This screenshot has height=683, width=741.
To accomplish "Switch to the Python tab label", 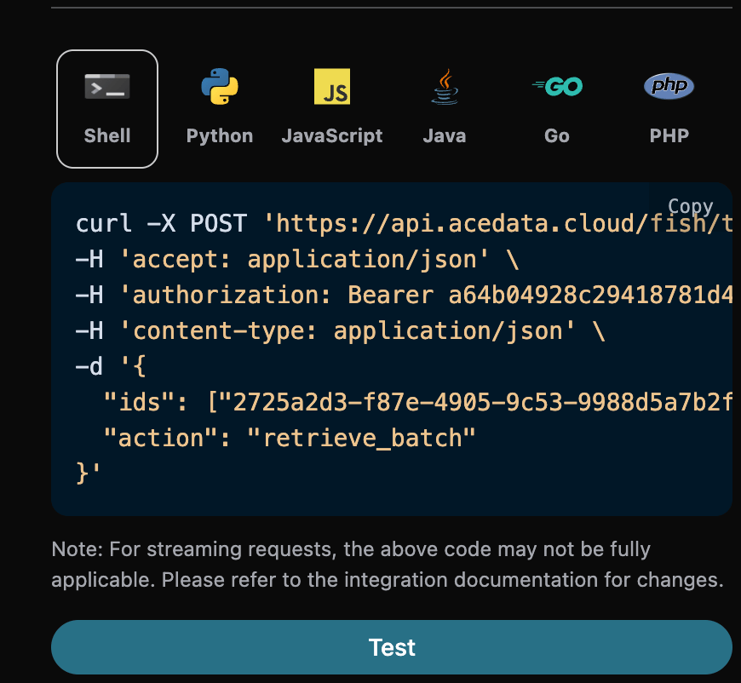I will [x=220, y=136].
